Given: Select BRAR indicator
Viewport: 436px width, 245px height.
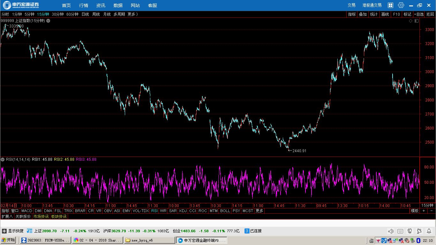Looking at the screenshot, I should point(80,211).
